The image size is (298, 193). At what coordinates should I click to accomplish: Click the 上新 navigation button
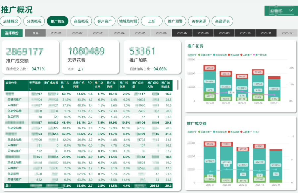point(152,21)
